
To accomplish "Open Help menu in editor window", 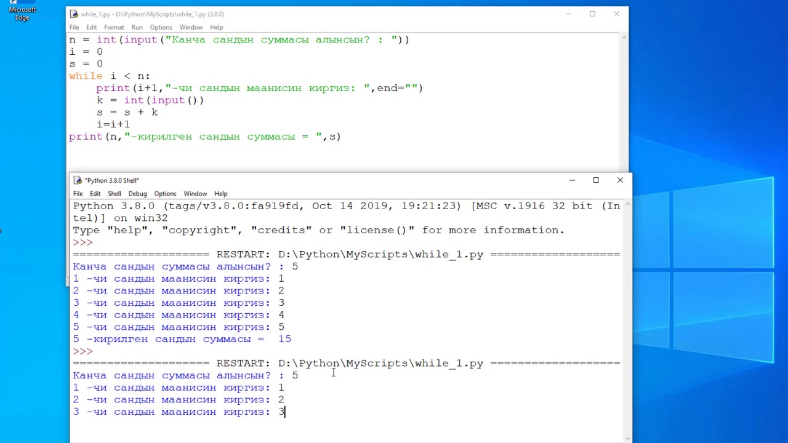I will pos(217,28).
